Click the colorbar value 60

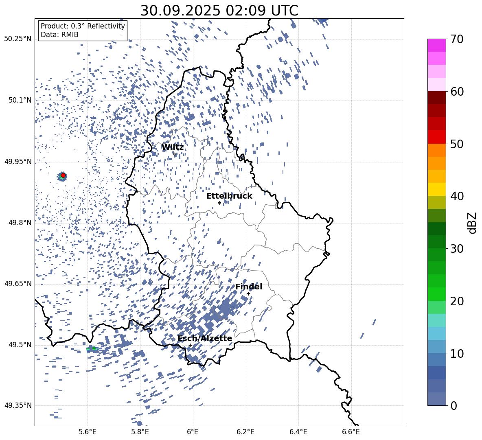[457, 92]
